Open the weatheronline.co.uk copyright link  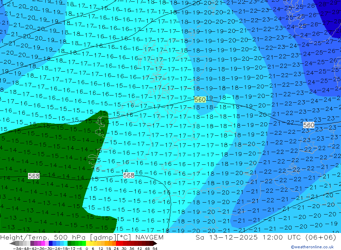pyautogui.click(x=312, y=247)
